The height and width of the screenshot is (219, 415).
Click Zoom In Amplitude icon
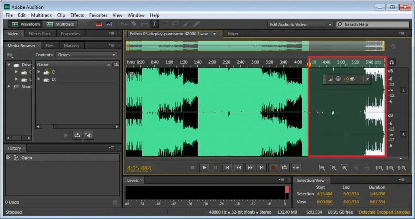[322, 168]
